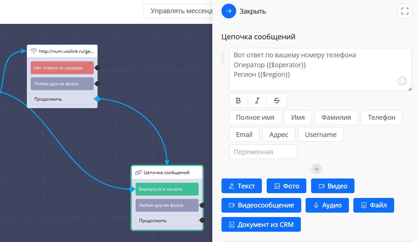418x242 pixels.
Task: Insert Файл attachment block
Action: tap(374, 205)
